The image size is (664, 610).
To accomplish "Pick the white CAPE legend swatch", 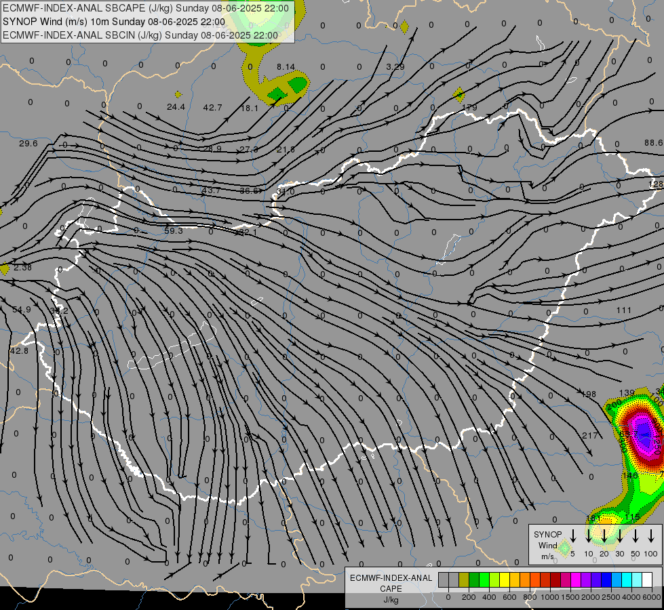I will point(646,579).
